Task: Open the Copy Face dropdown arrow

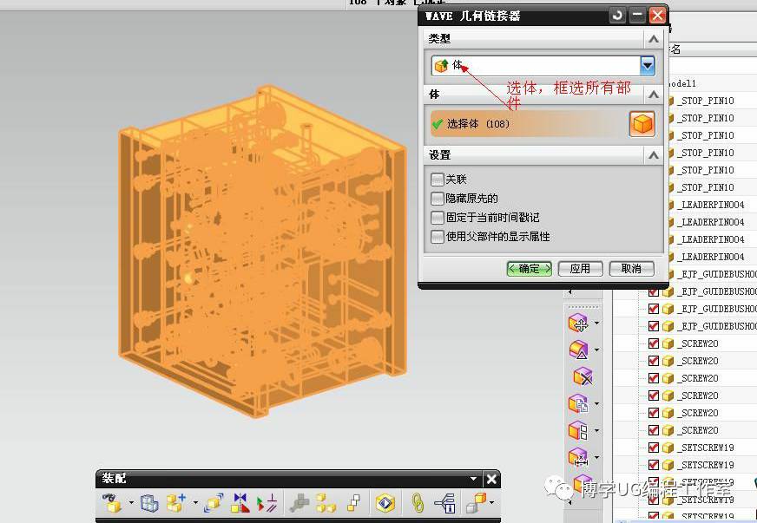Action: pyautogui.click(x=597, y=403)
